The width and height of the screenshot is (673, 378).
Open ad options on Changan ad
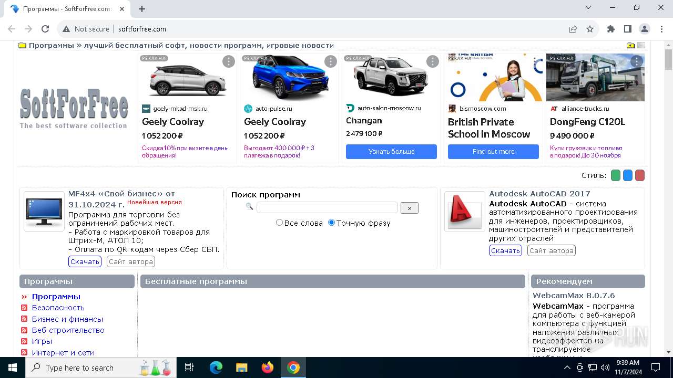433,61
